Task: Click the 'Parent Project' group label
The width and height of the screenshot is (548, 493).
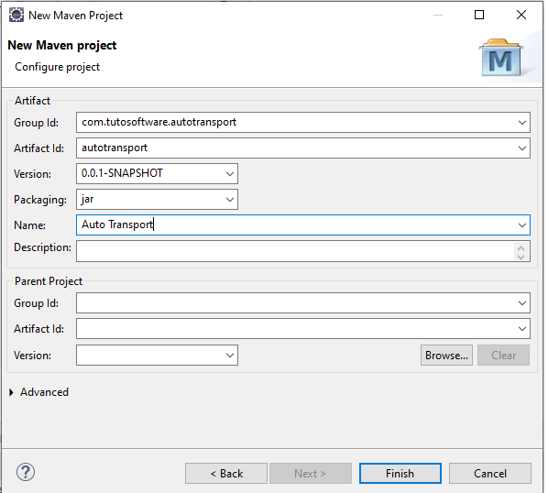Action: coord(49,281)
